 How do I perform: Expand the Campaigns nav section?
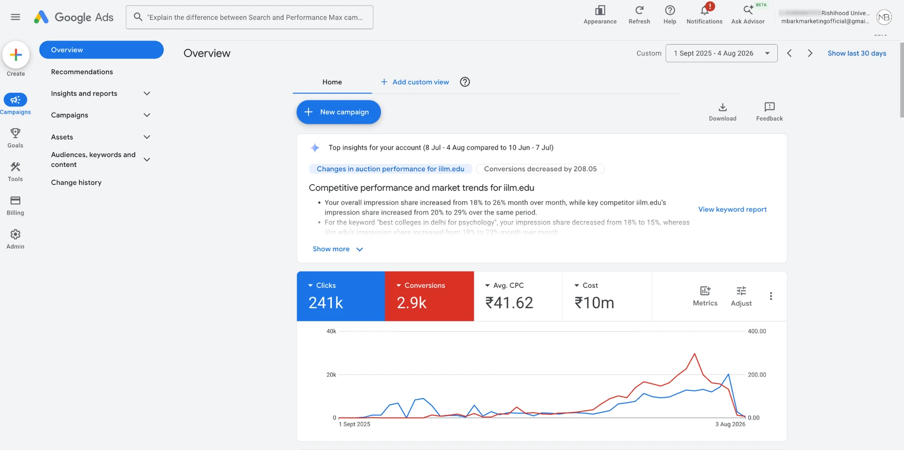click(x=147, y=115)
